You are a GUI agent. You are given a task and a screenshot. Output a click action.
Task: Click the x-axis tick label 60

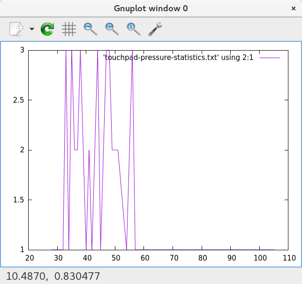(144, 258)
